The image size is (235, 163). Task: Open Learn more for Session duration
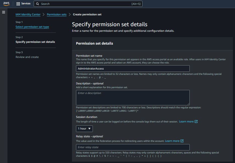(186, 121)
